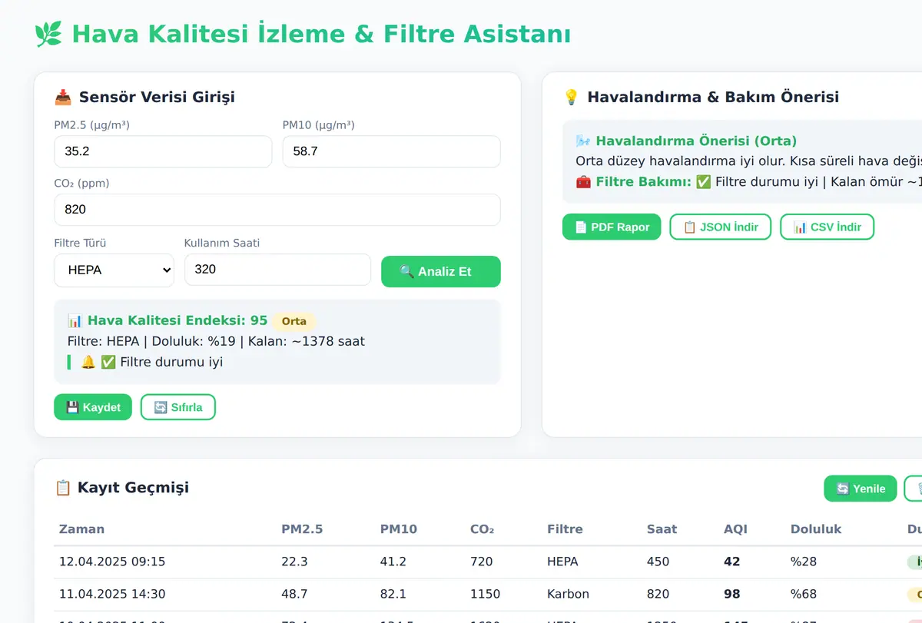Image resolution: width=922 pixels, height=623 pixels.
Task: Refresh history with Yenile button
Action: pyautogui.click(x=861, y=489)
